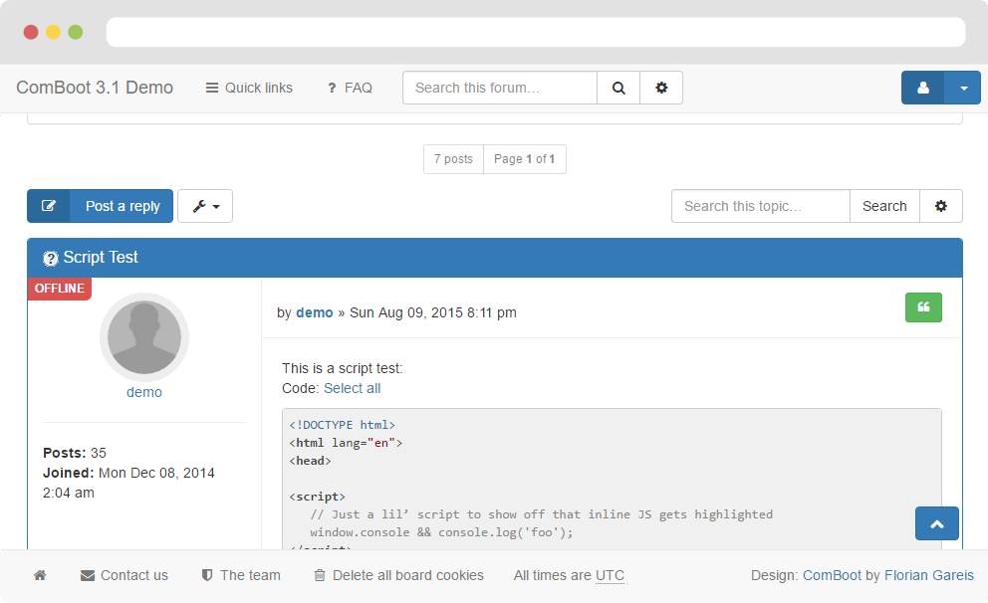
Task: Click the browser address bar
Action: (x=536, y=32)
